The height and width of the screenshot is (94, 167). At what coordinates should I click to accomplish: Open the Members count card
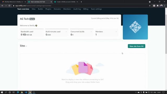[106, 32]
